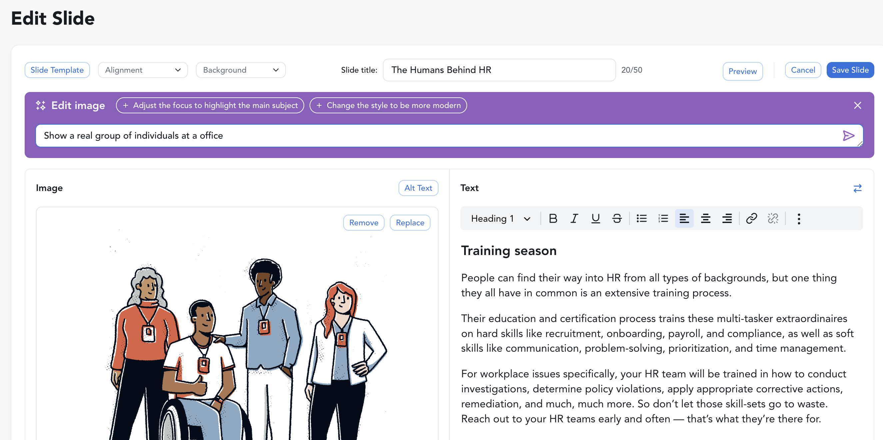Swap image and text panel positions

coord(857,188)
